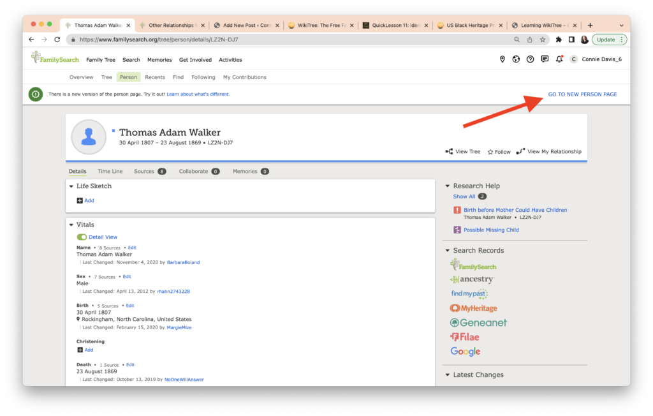Search records on MyHeritage
653x416 pixels.
474,308
